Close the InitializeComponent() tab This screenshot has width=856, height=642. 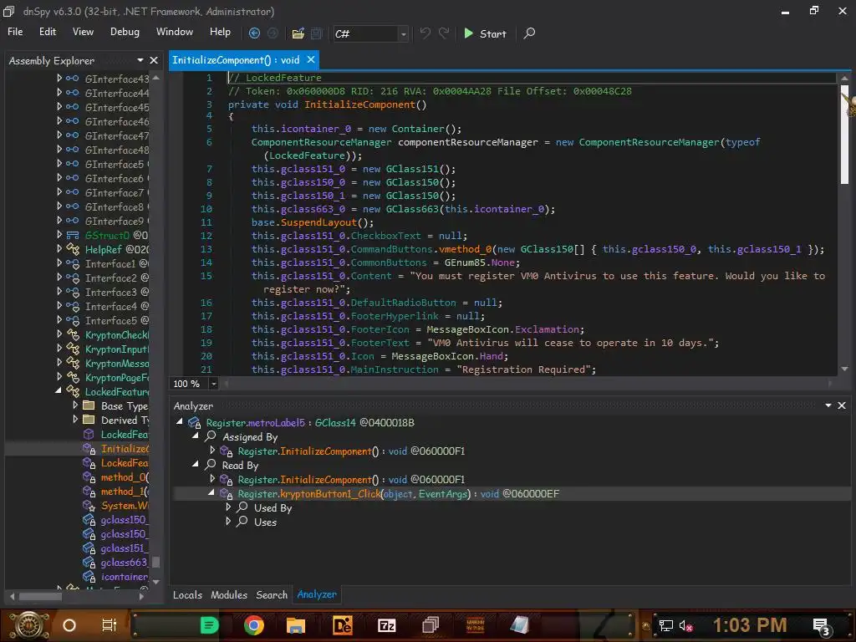click(311, 59)
